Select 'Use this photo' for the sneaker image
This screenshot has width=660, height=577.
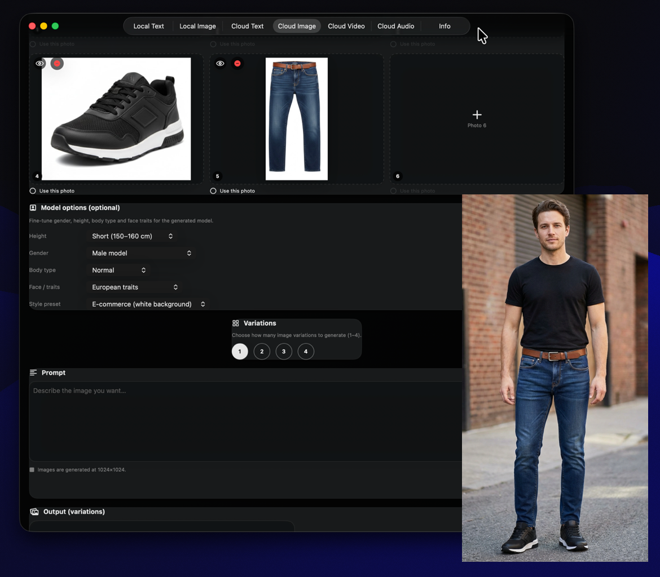33,191
